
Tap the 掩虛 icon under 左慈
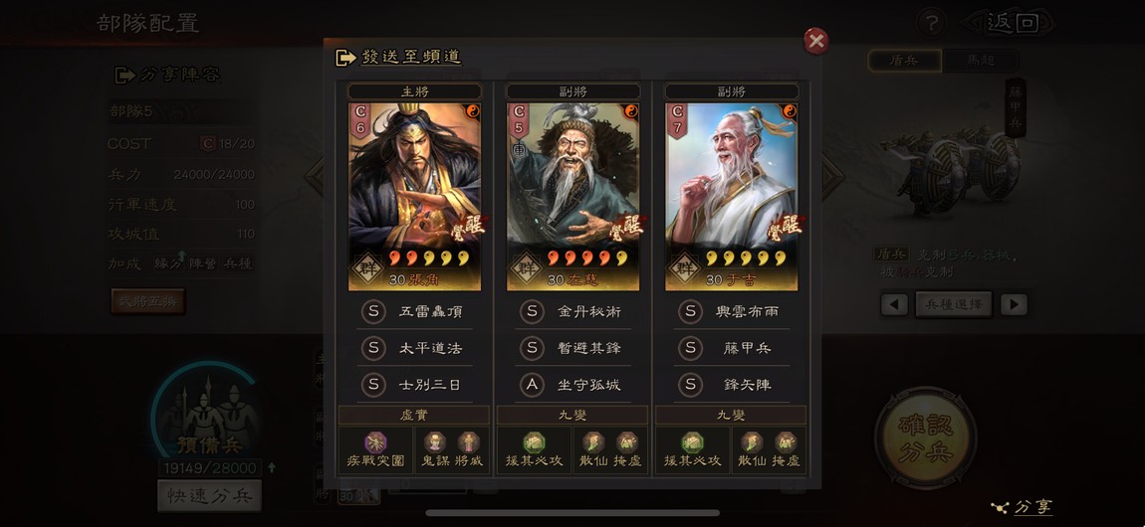tap(626, 442)
